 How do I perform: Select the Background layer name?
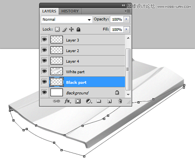(x=77, y=93)
